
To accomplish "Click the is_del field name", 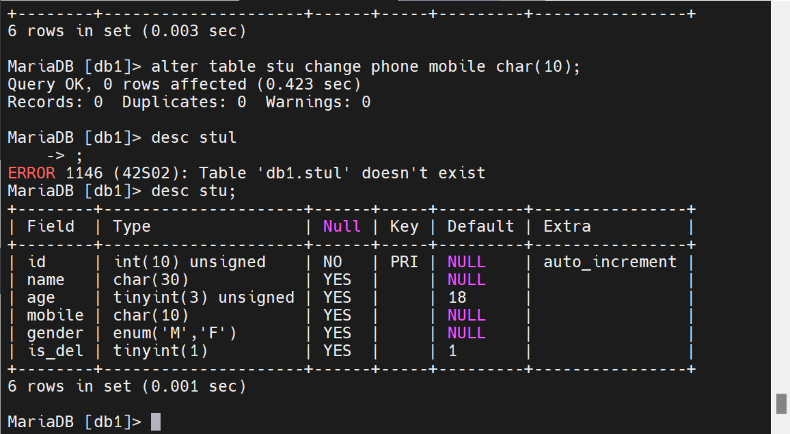I will tap(55, 351).
